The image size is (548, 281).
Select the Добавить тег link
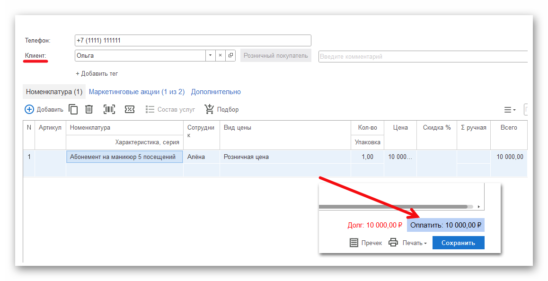coord(97,74)
